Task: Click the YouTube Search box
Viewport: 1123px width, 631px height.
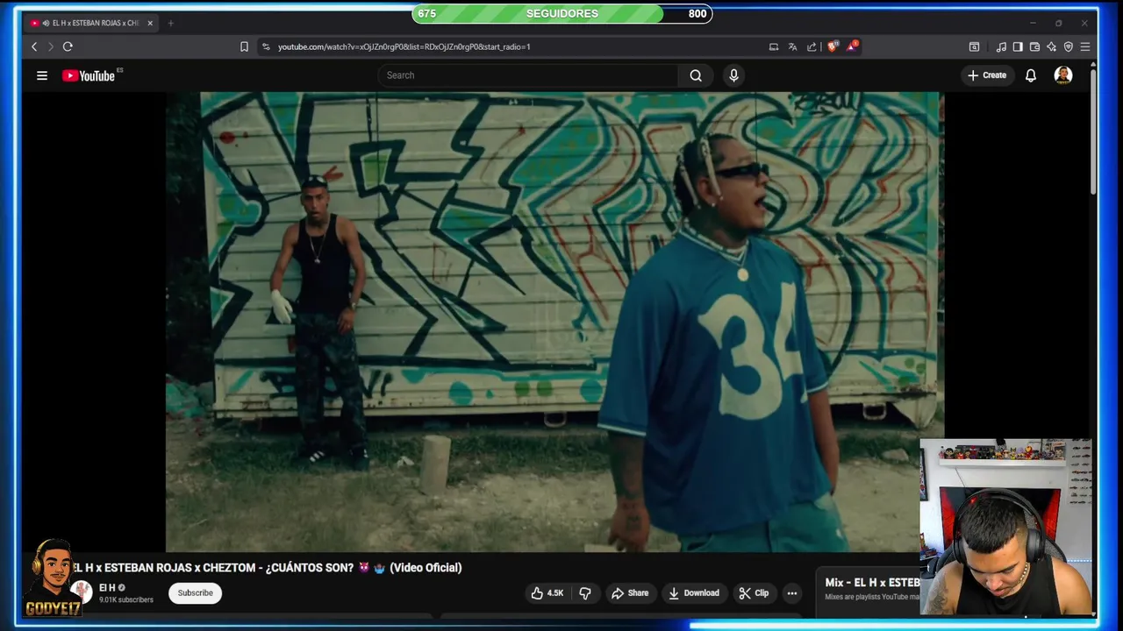Action: [x=528, y=75]
